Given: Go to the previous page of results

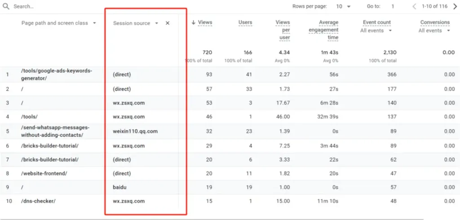Looking at the screenshot, I should [x=414, y=6].
